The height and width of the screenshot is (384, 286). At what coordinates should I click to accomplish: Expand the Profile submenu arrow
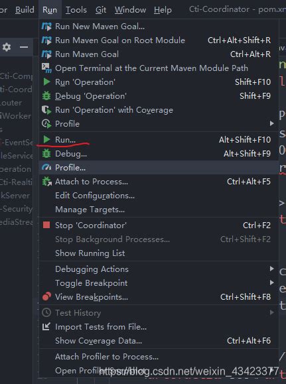tap(272, 123)
